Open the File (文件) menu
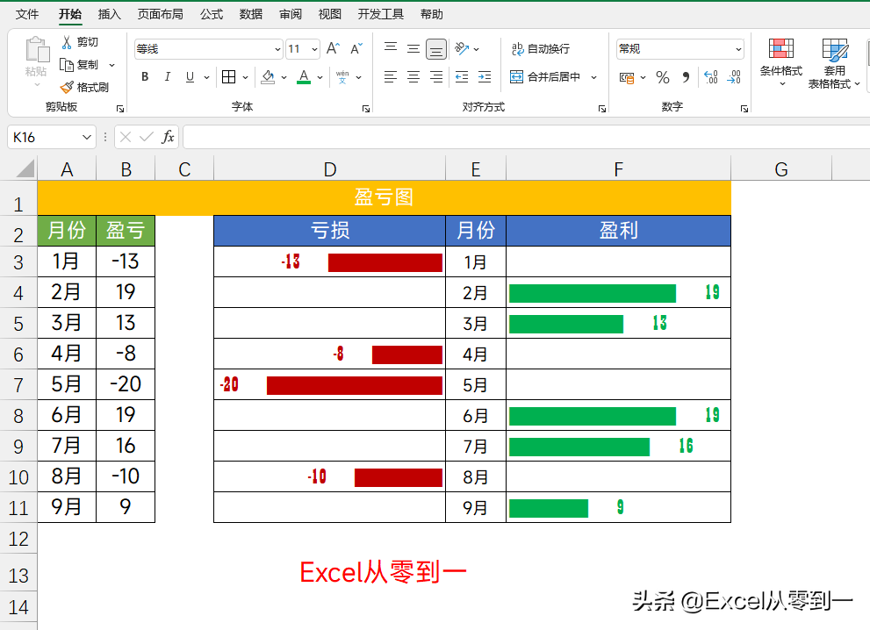This screenshot has height=630, width=870. pyautogui.click(x=27, y=14)
